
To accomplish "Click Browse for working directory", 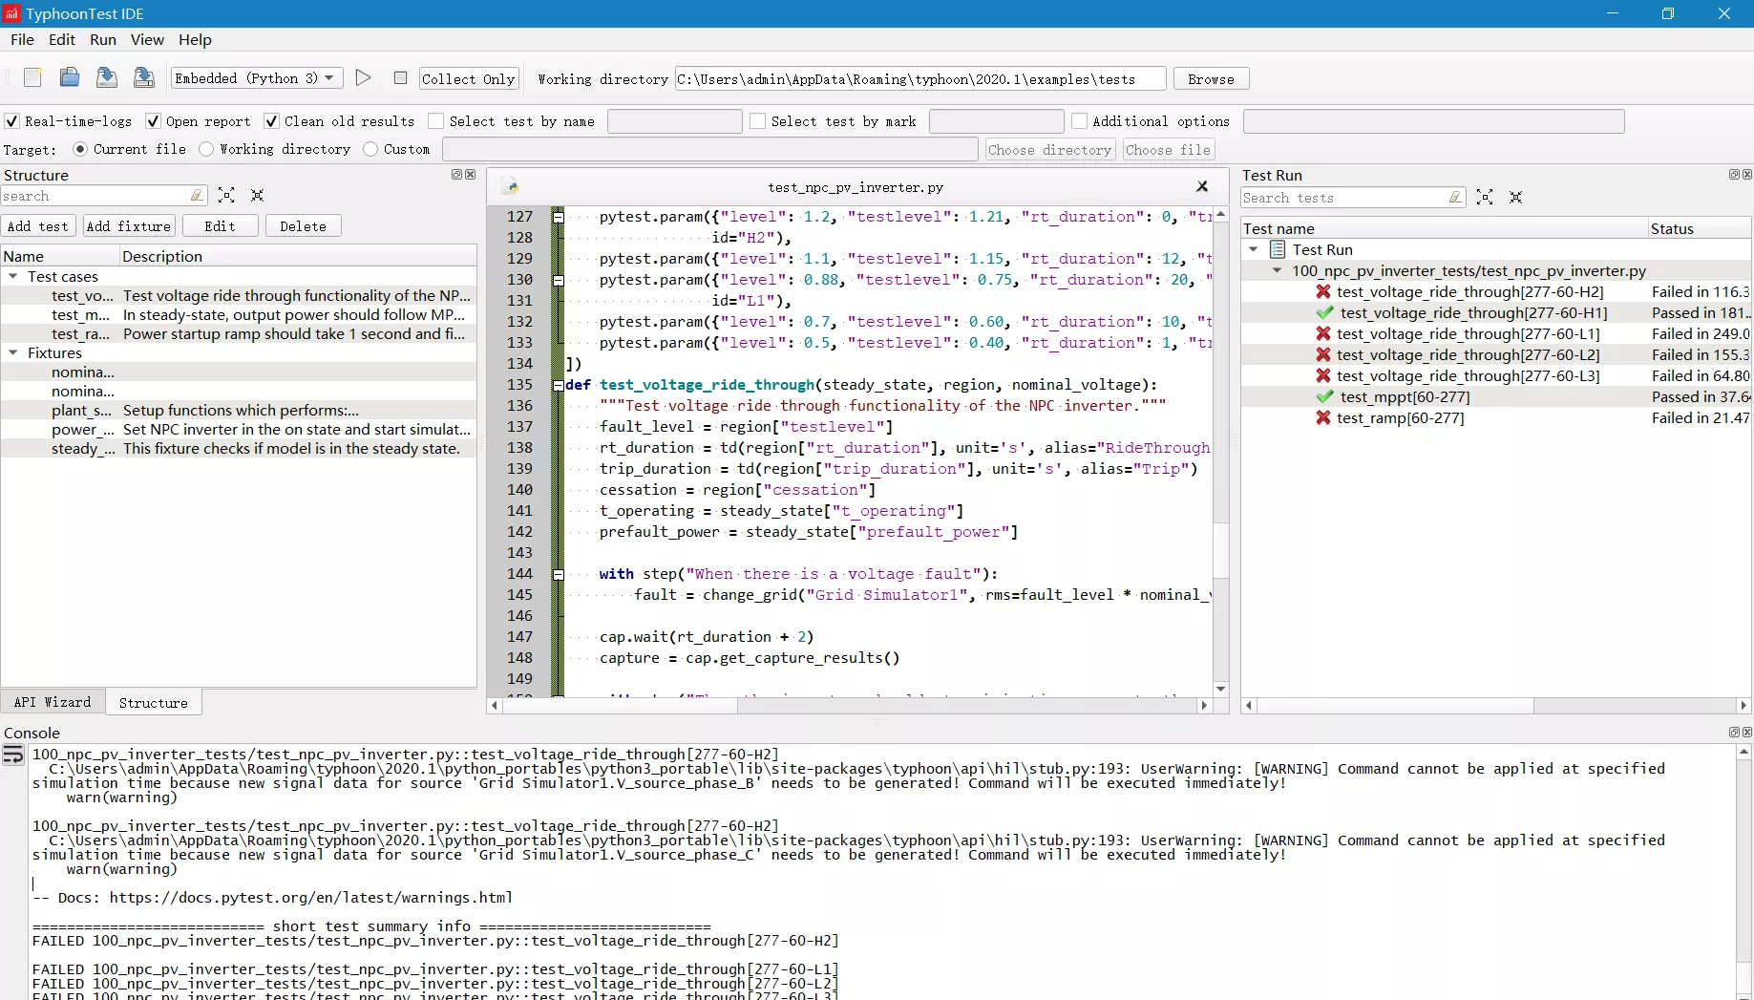I will (1211, 78).
